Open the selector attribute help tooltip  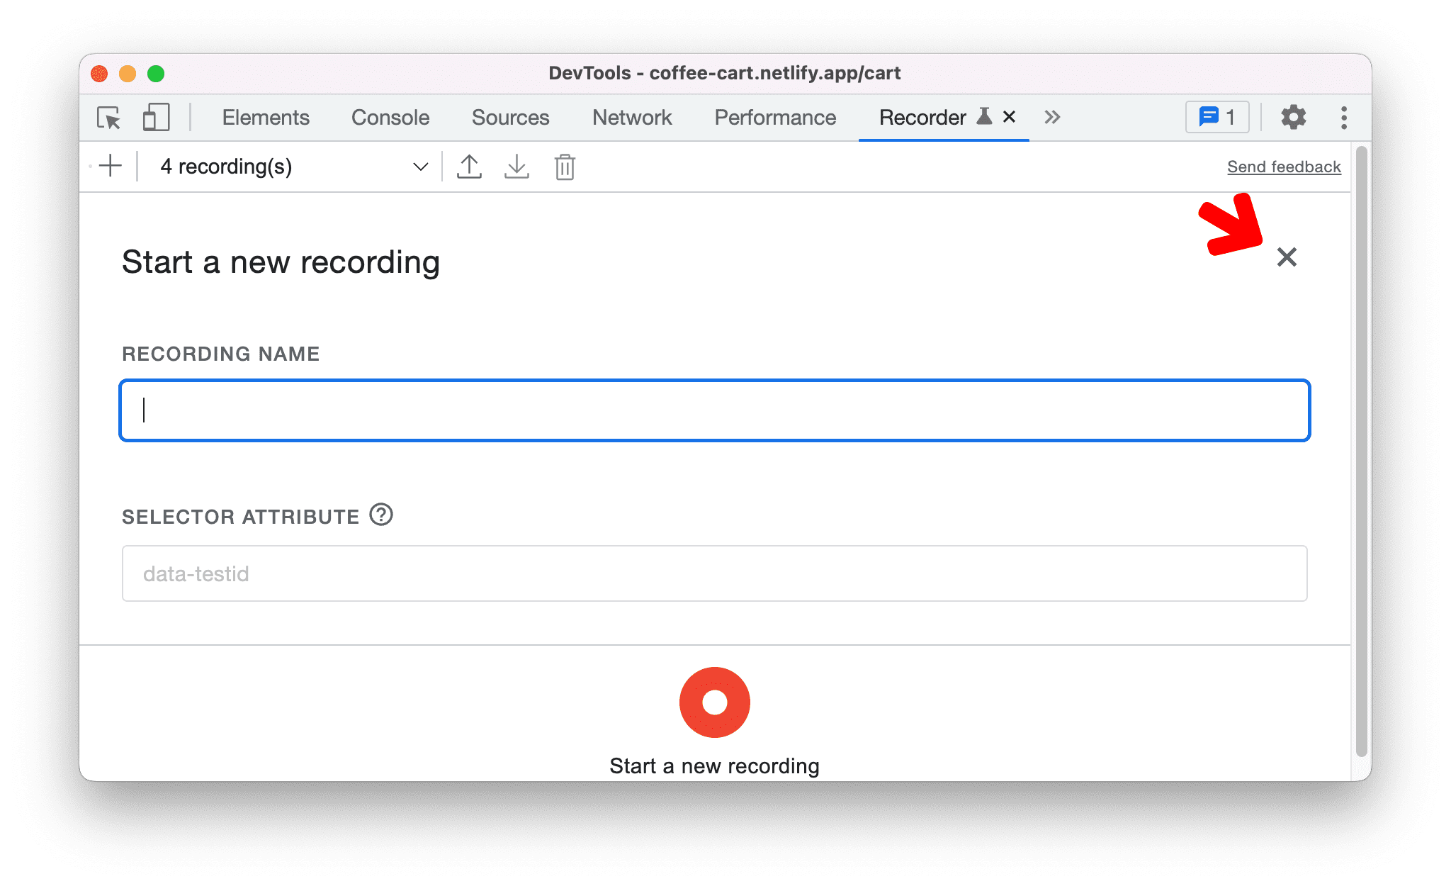click(385, 512)
